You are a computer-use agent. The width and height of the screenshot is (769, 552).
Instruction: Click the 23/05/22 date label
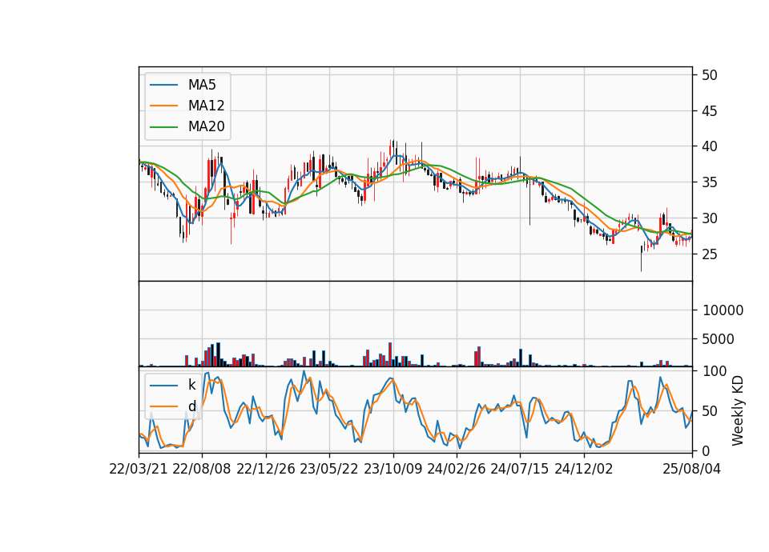[329, 469]
